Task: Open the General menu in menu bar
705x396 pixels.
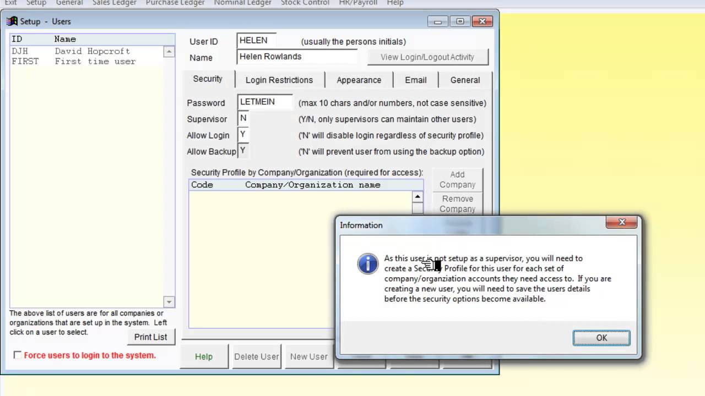Action: 69,3
